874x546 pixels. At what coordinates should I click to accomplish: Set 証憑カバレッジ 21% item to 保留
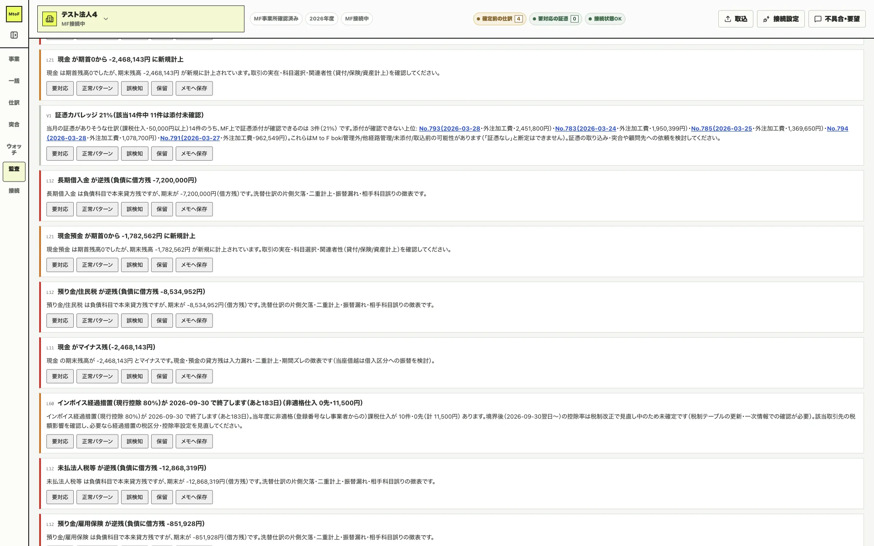[162, 153]
